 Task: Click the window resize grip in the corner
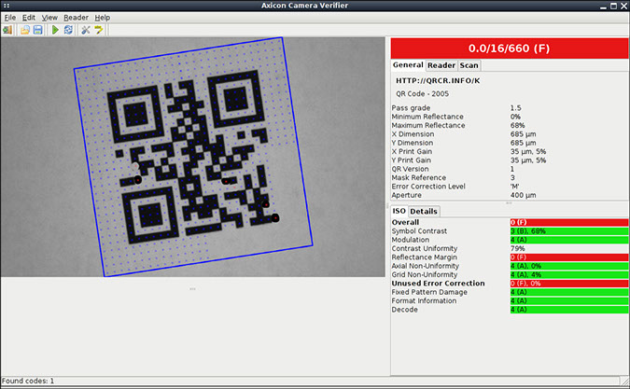tap(625, 381)
